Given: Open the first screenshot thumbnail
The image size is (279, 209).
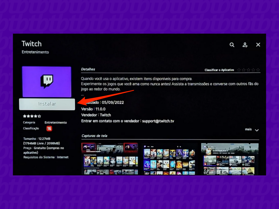Looking at the screenshot, I should tap(109, 159).
